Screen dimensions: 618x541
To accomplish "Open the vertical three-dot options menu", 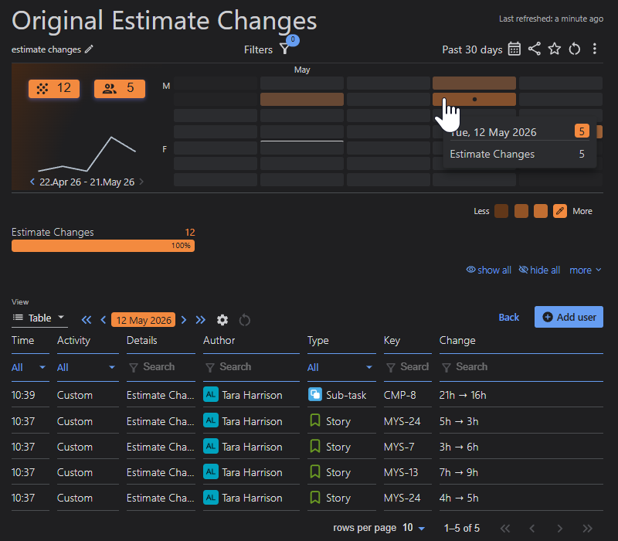I will click(x=594, y=49).
